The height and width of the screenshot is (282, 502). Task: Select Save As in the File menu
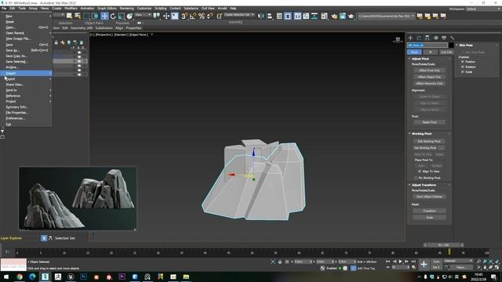(26, 50)
